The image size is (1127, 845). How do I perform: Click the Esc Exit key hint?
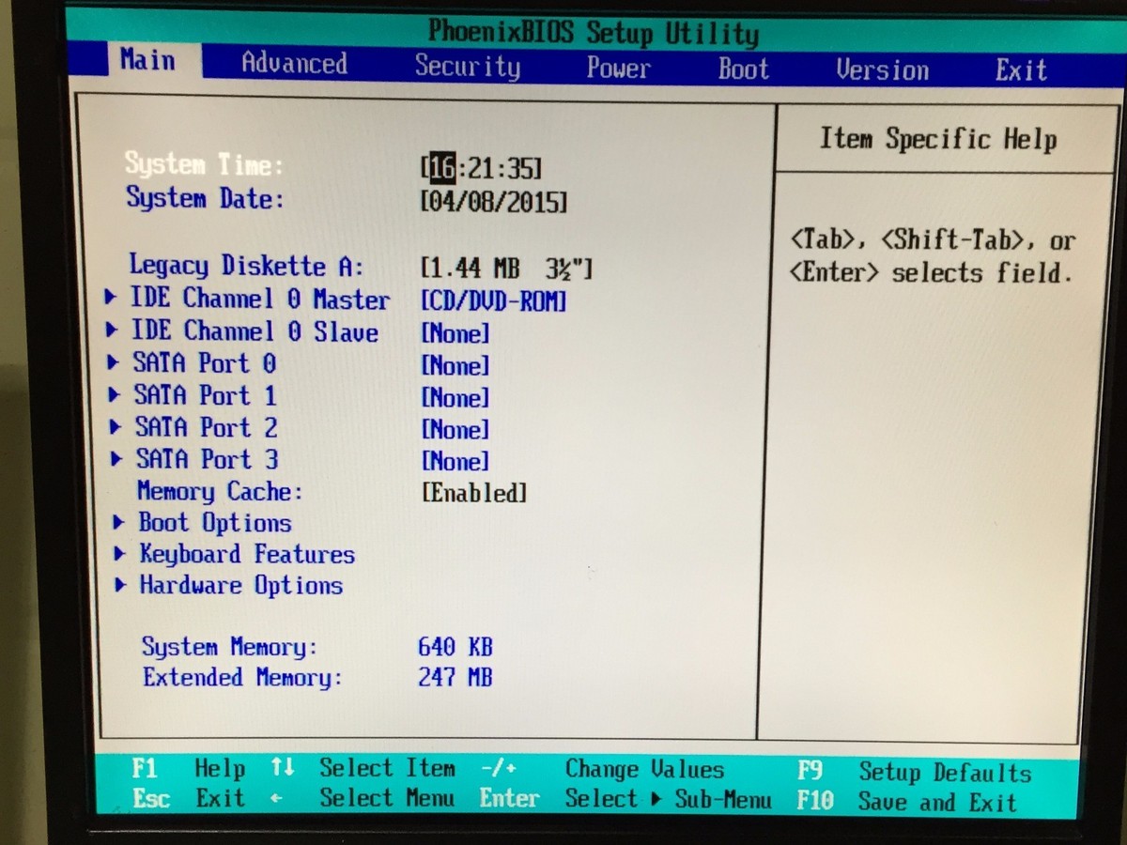pyautogui.click(x=187, y=798)
